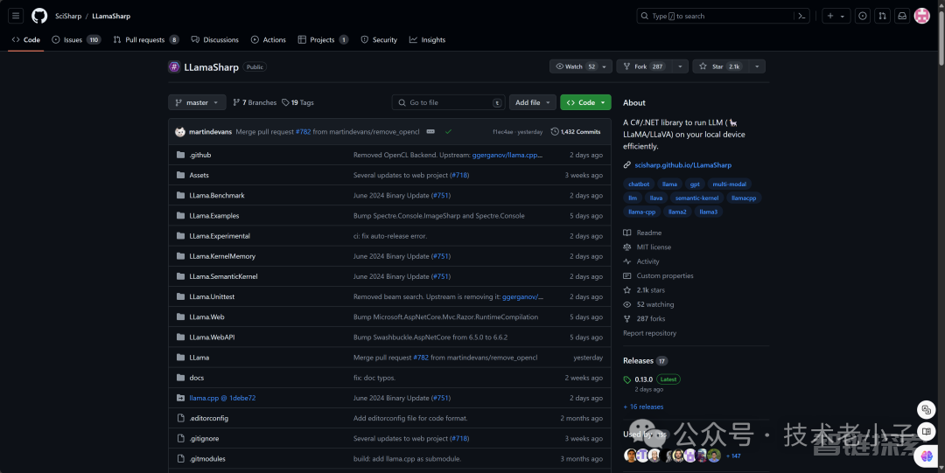Click folder icon of .github row
This screenshot has height=473, width=945.
[x=180, y=155]
